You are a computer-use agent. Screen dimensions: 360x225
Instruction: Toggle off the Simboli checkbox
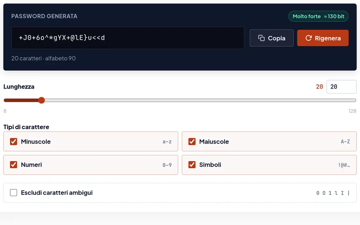192,165
